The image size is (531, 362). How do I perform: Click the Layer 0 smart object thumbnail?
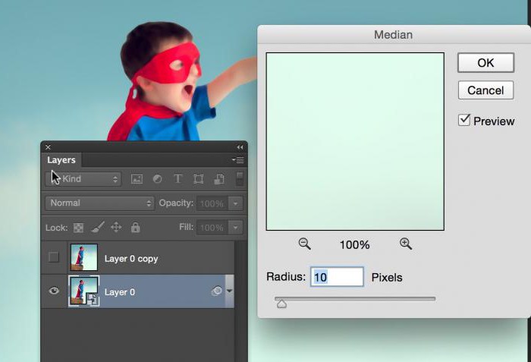pyautogui.click(x=83, y=291)
